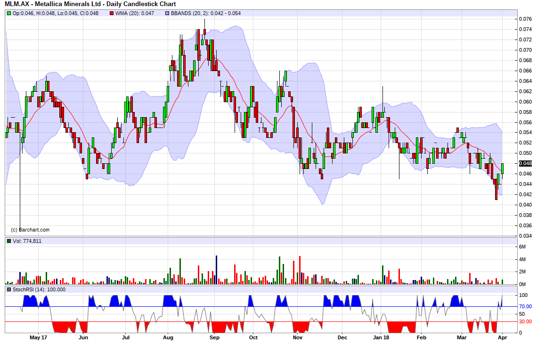Click the Nov date axis label
The width and height of the screenshot is (537, 352).
point(298,337)
